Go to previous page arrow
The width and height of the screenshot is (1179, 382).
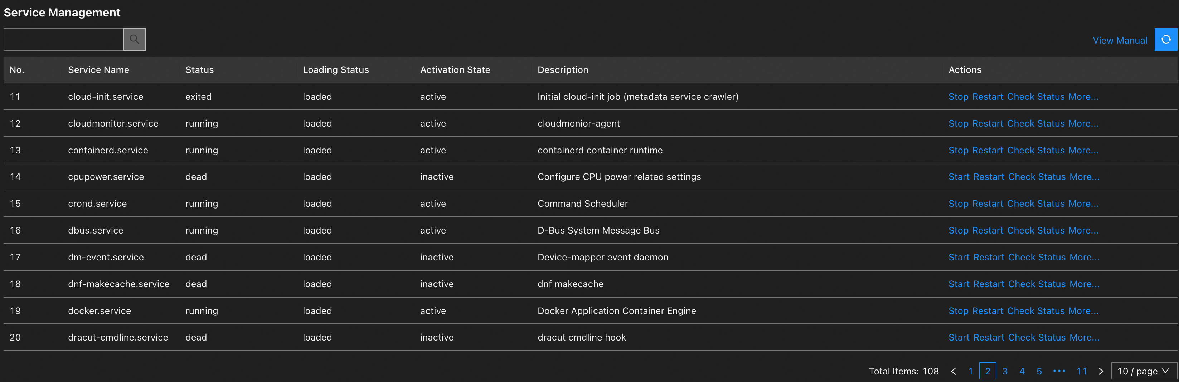pyautogui.click(x=954, y=371)
